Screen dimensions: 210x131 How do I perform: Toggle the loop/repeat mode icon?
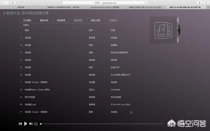tap(36, 124)
